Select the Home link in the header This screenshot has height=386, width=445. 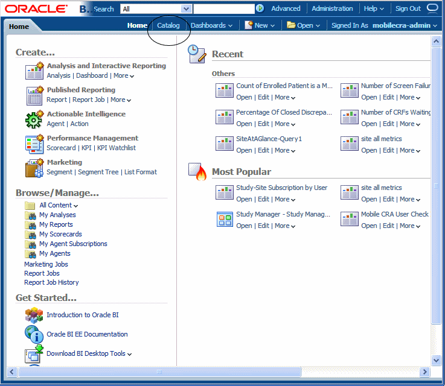[x=137, y=25]
